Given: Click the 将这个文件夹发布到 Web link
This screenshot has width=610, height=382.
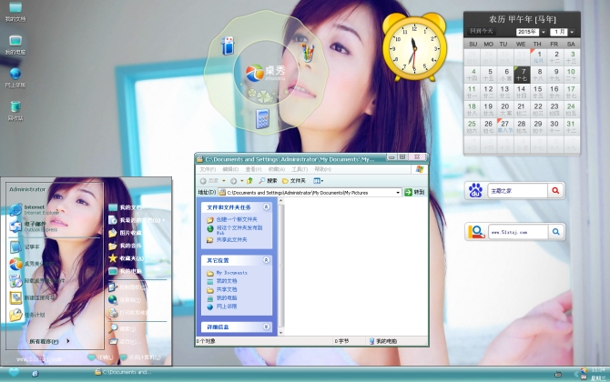Looking at the screenshot, I should 239,230.
